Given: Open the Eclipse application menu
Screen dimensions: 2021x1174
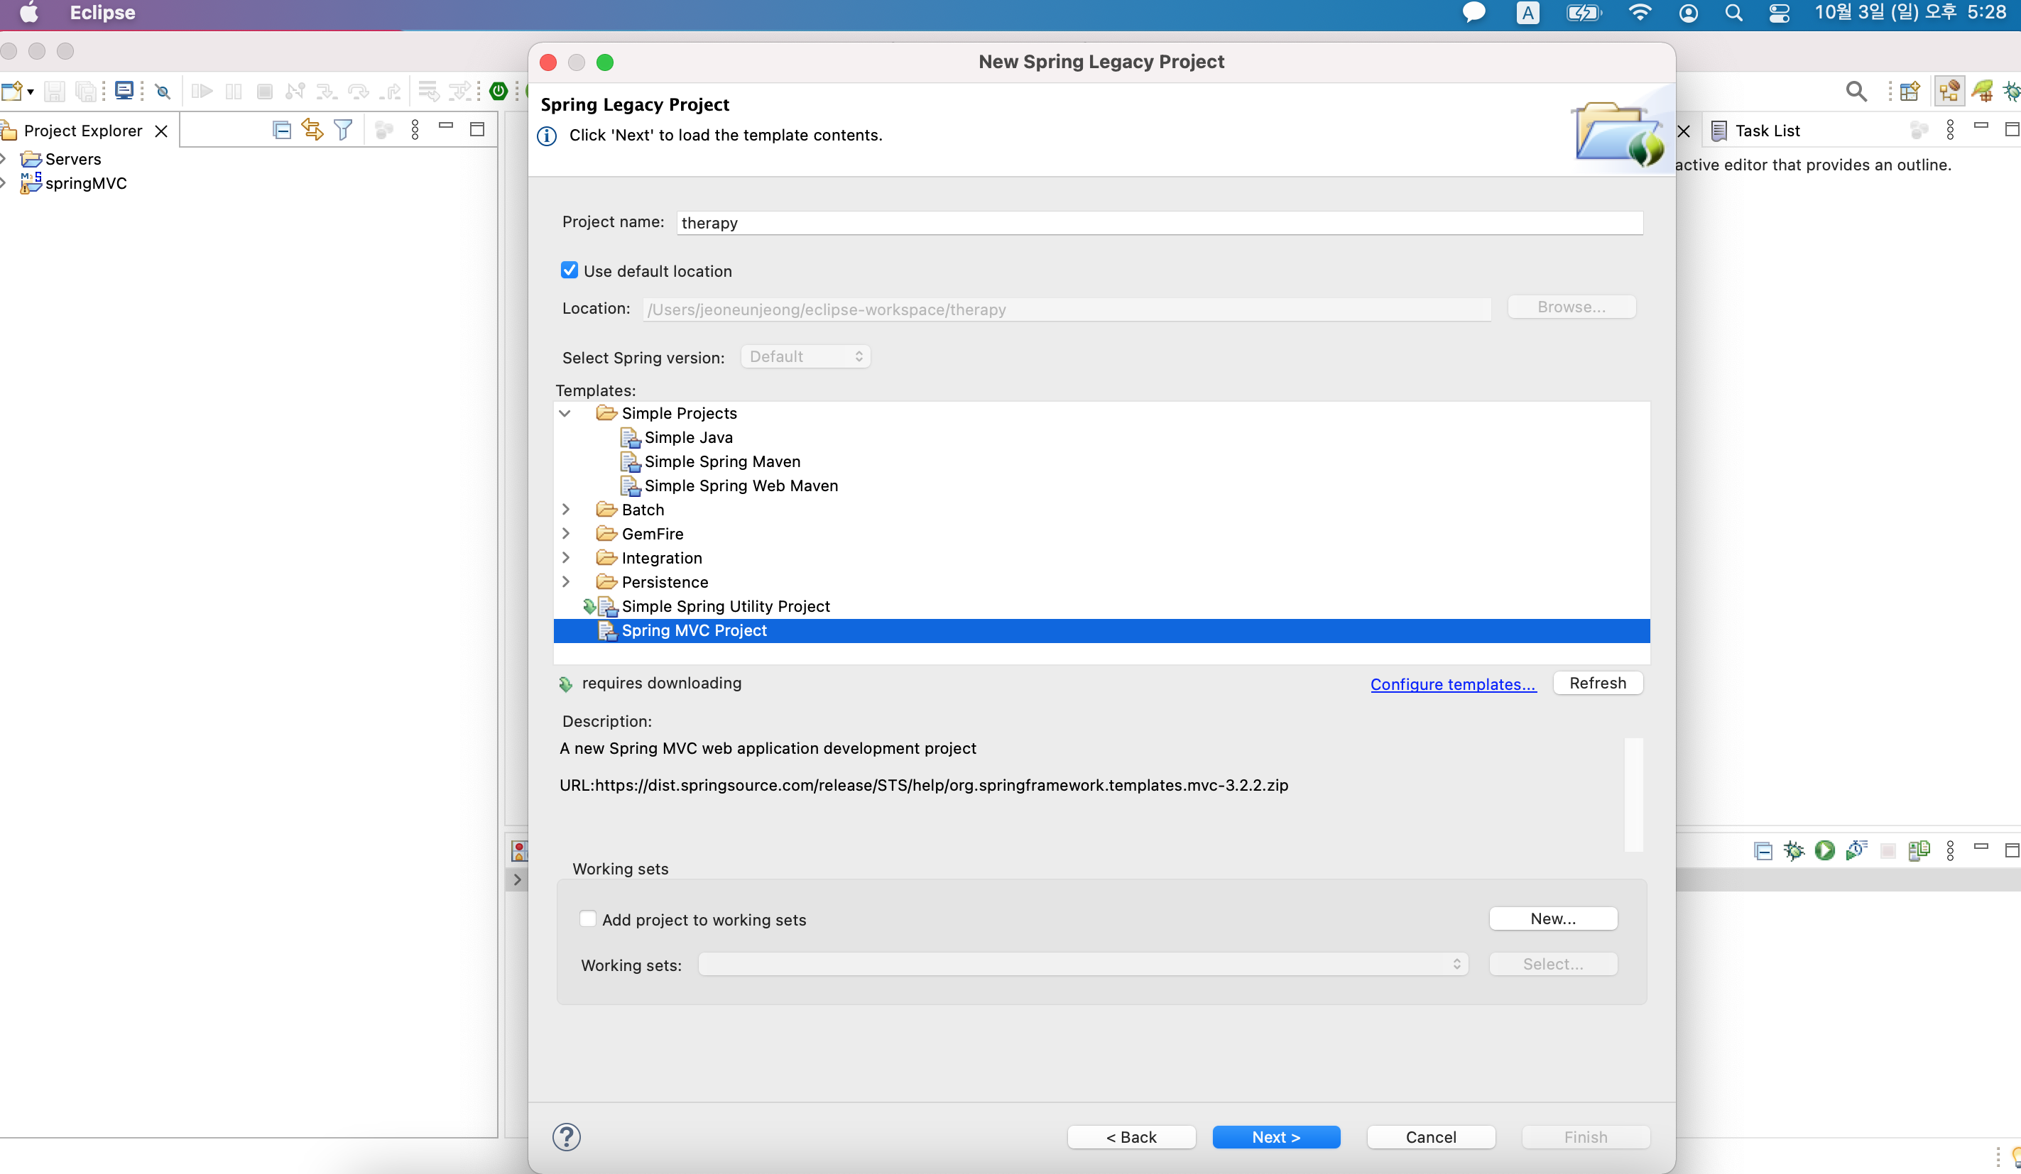Looking at the screenshot, I should coord(102,13).
